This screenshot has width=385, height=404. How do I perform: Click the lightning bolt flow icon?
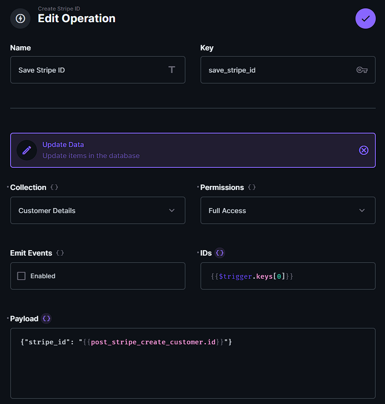tap(20, 18)
